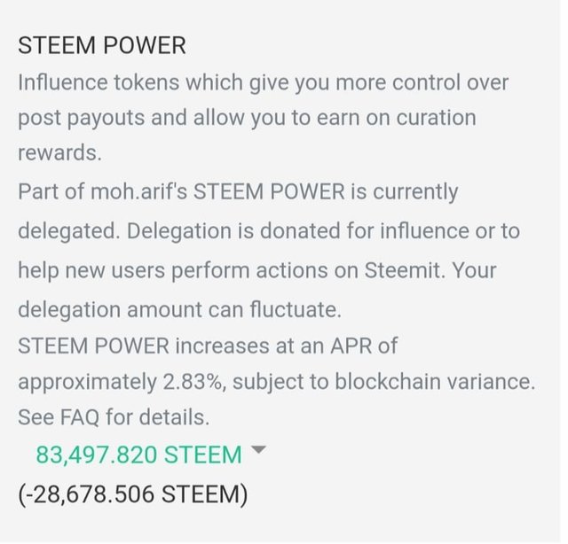The height and width of the screenshot is (544, 568).
Task: Click the word 'rewards.'
Action: (59, 152)
